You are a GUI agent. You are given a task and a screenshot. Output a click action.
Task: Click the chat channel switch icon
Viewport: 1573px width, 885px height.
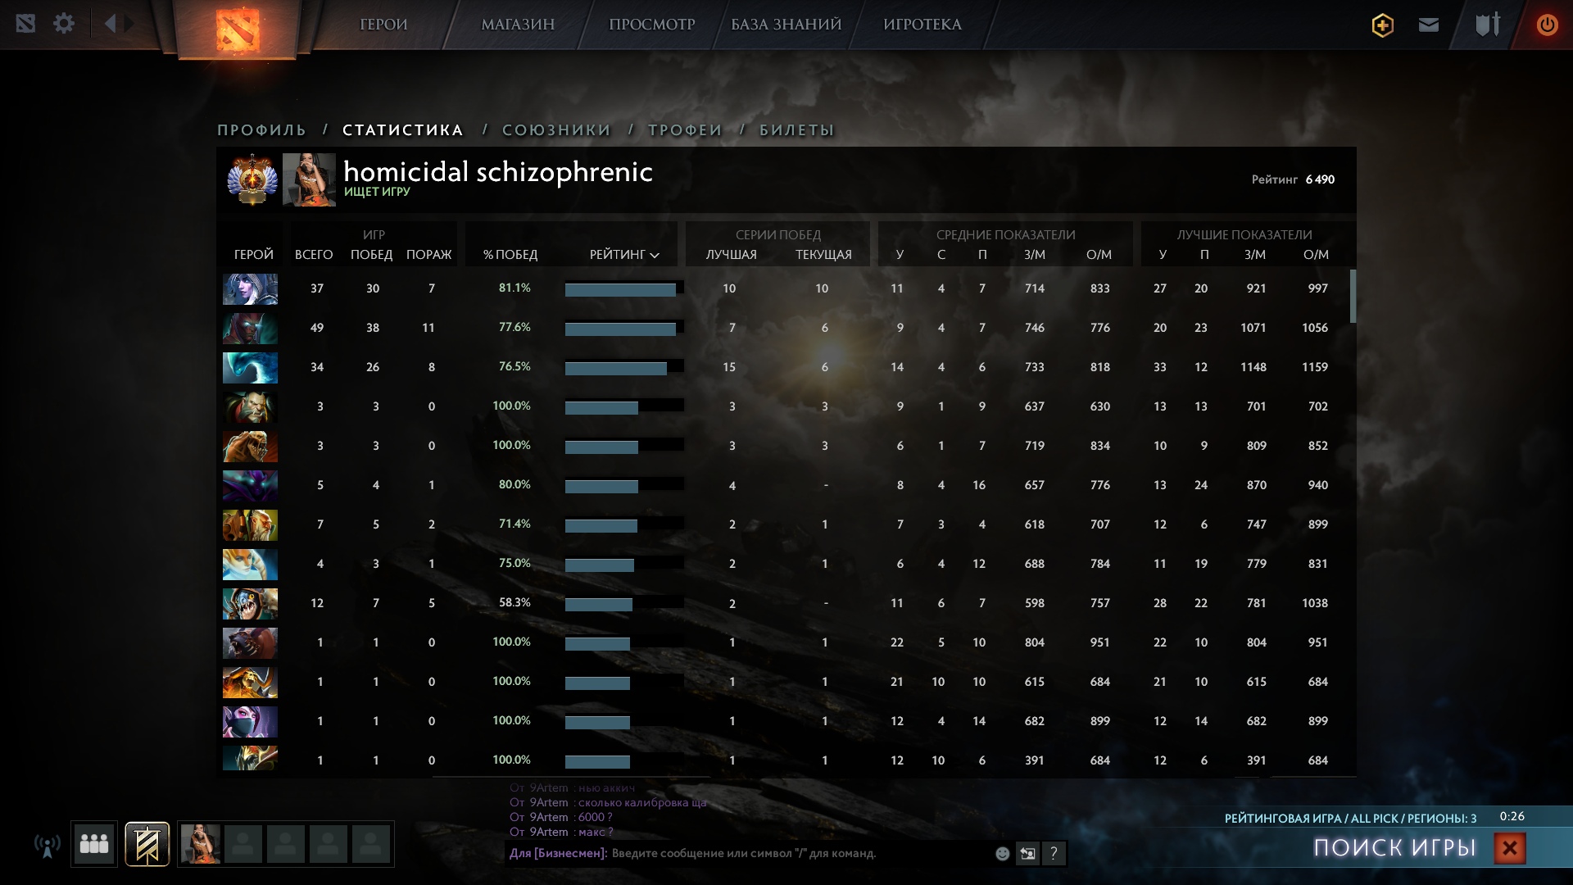click(x=1027, y=854)
